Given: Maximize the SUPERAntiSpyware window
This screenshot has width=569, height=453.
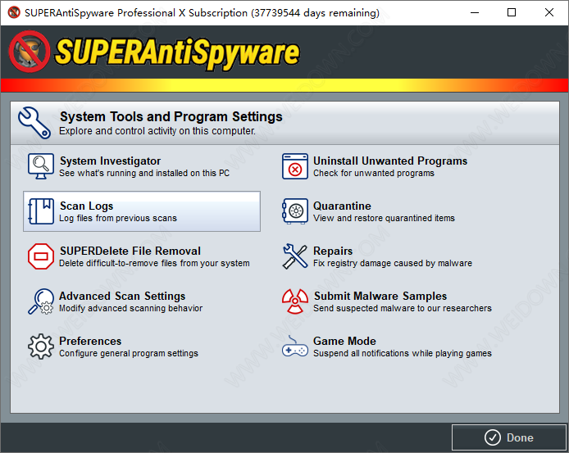Looking at the screenshot, I should [512, 12].
